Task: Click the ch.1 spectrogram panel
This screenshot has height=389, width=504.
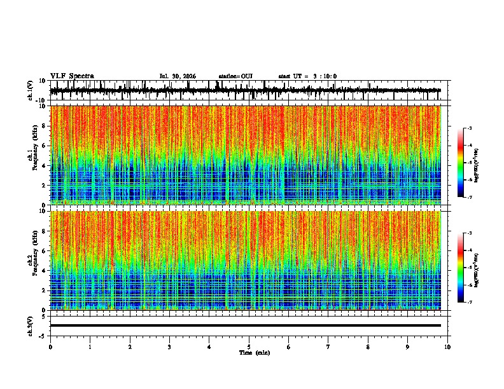Action: 245,155
